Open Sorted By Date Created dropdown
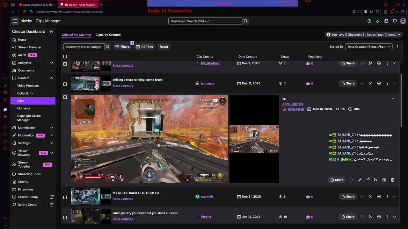Viewport: 408px width, 229px height. [x=369, y=47]
